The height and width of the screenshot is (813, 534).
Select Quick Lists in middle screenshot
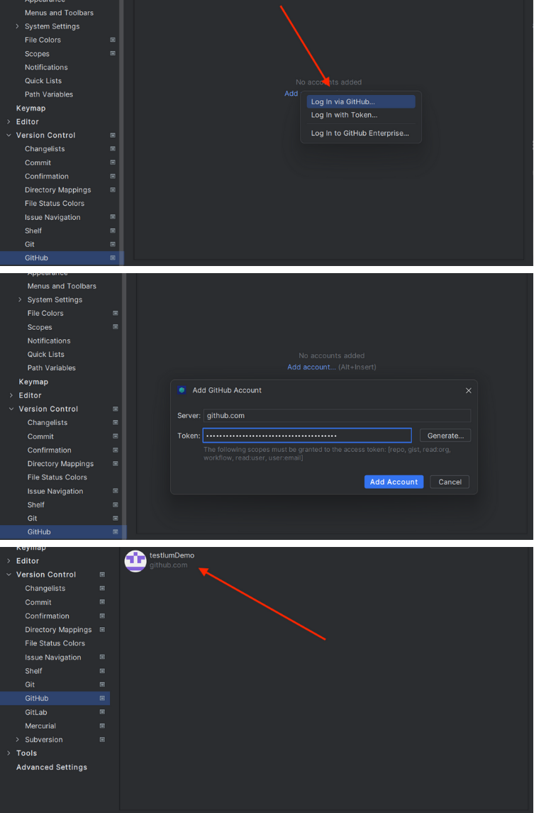[45, 354]
